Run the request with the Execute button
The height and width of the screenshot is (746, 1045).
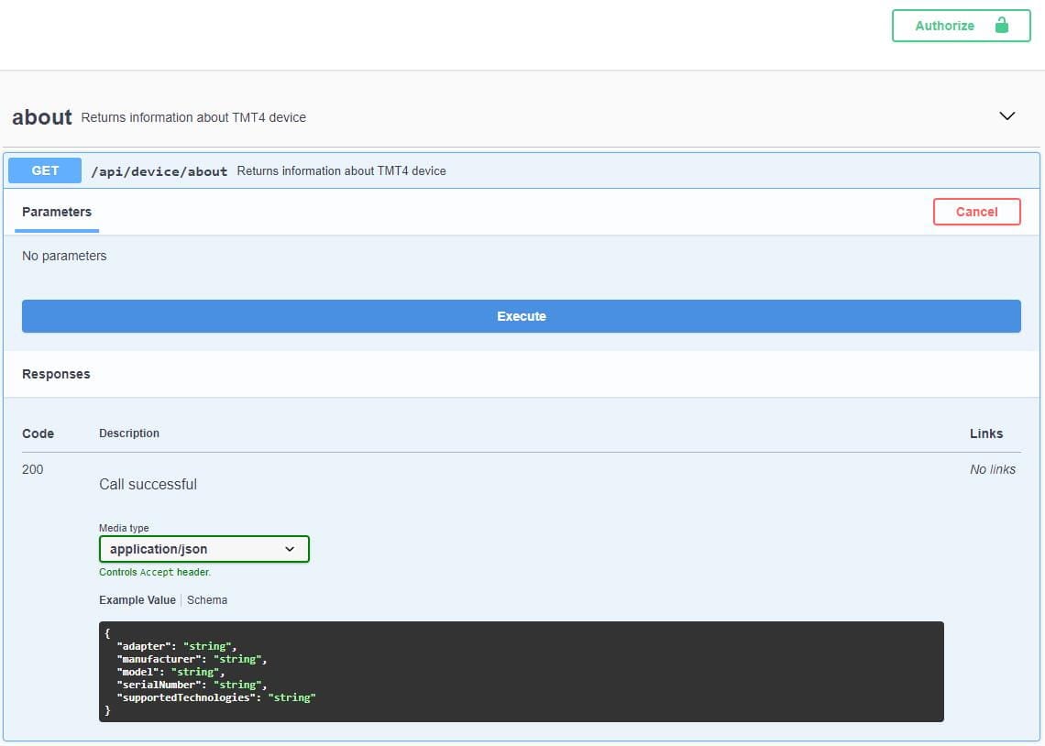click(x=521, y=316)
